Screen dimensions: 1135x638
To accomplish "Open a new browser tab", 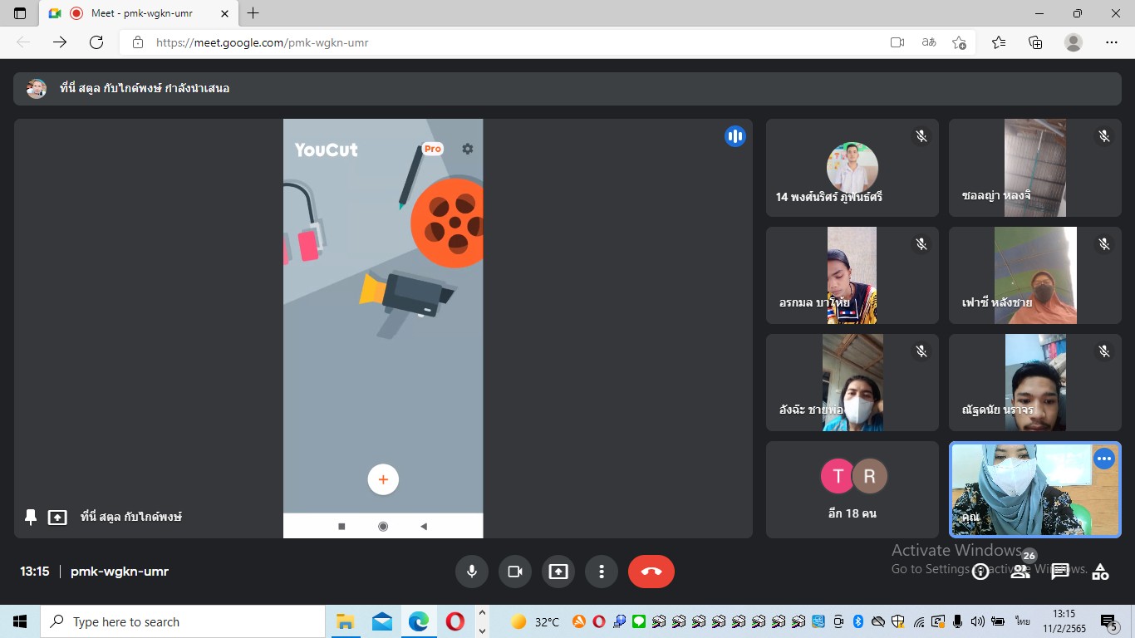I will click(x=253, y=13).
